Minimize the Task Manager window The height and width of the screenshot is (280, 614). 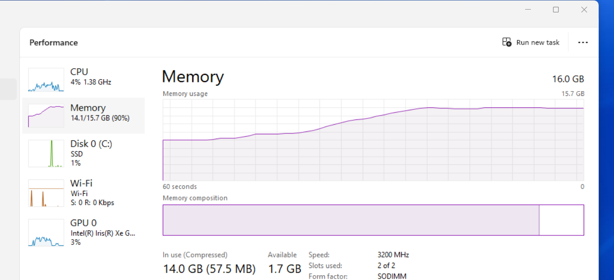(528, 10)
